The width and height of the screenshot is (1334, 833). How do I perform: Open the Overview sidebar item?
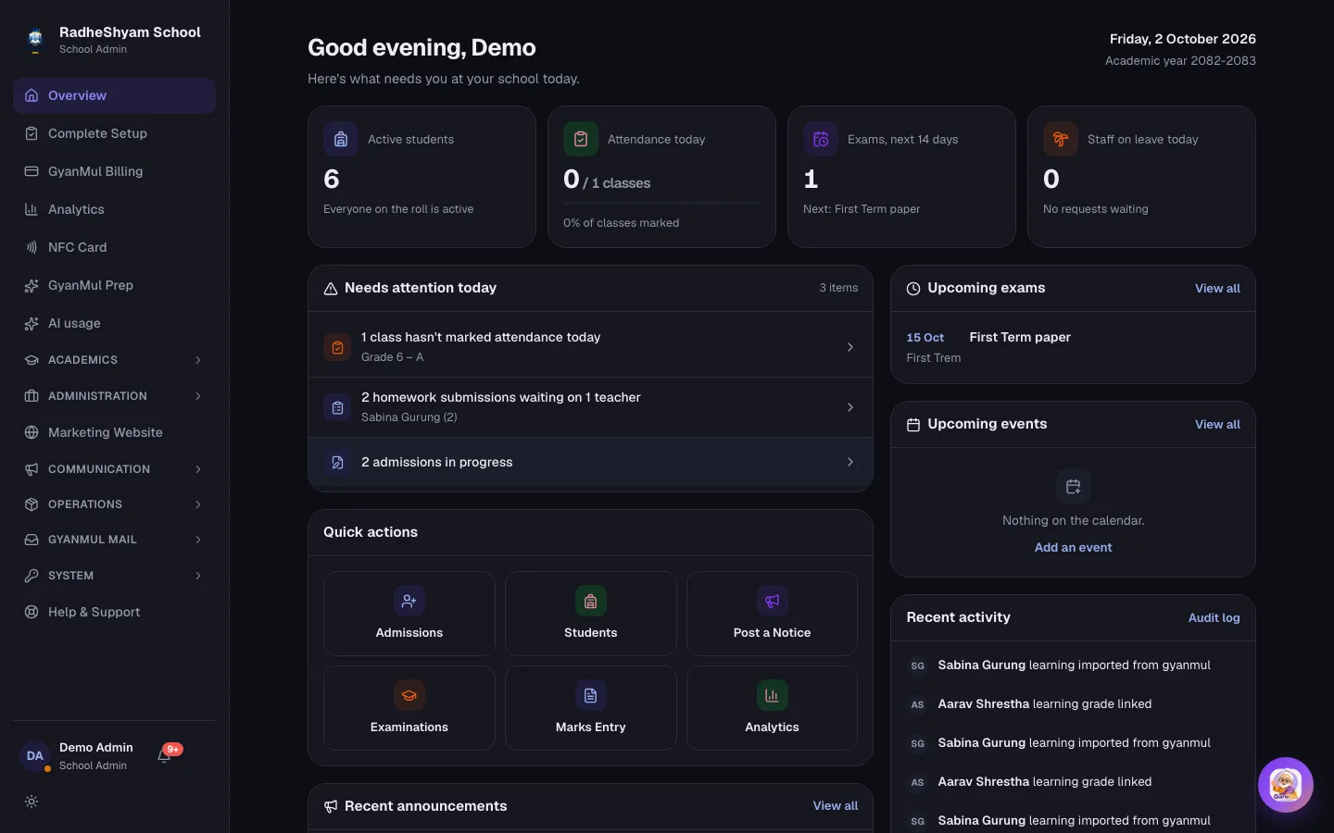[115, 96]
